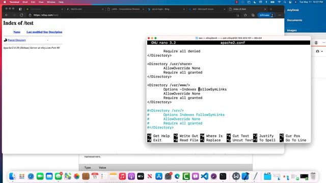Screen dimensions: 326x183
Task: Open Finder from the Dock
Action: (x=12, y=176)
